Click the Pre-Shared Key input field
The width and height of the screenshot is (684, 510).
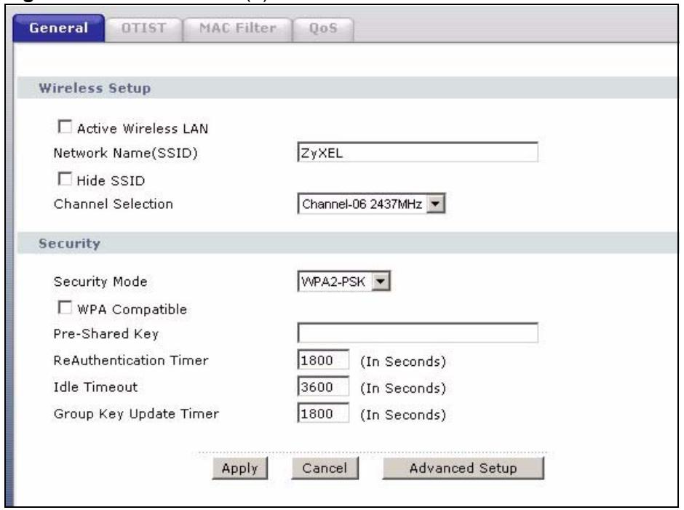pos(418,333)
